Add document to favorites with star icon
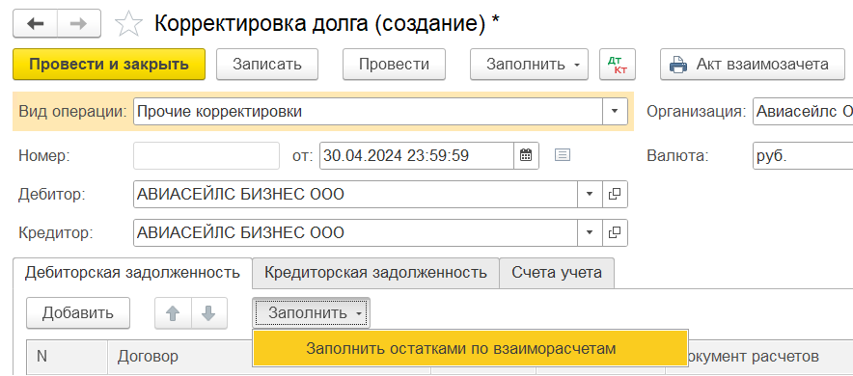This screenshot has width=853, height=376. (129, 24)
